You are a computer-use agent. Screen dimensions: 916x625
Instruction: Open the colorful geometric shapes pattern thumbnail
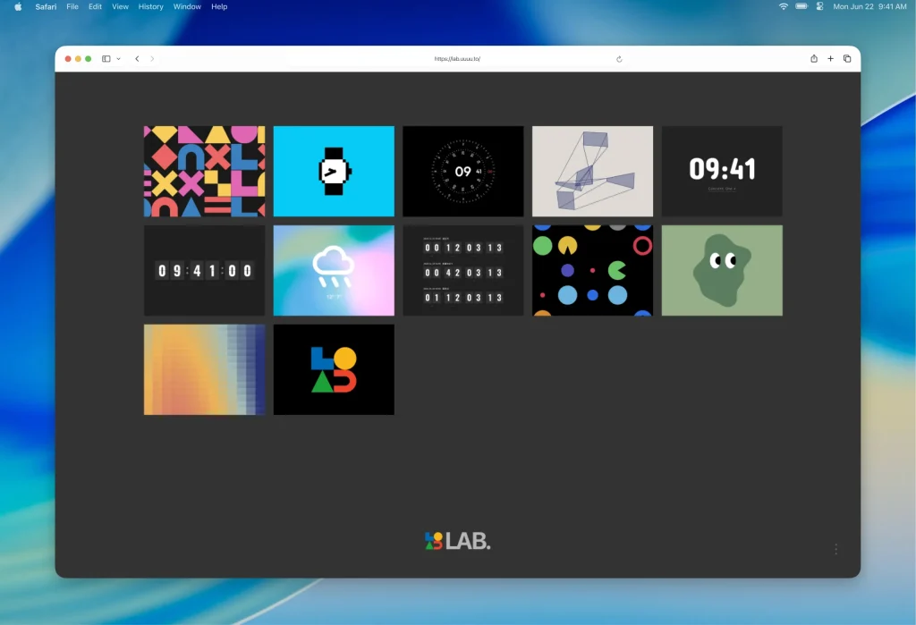coord(204,171)
